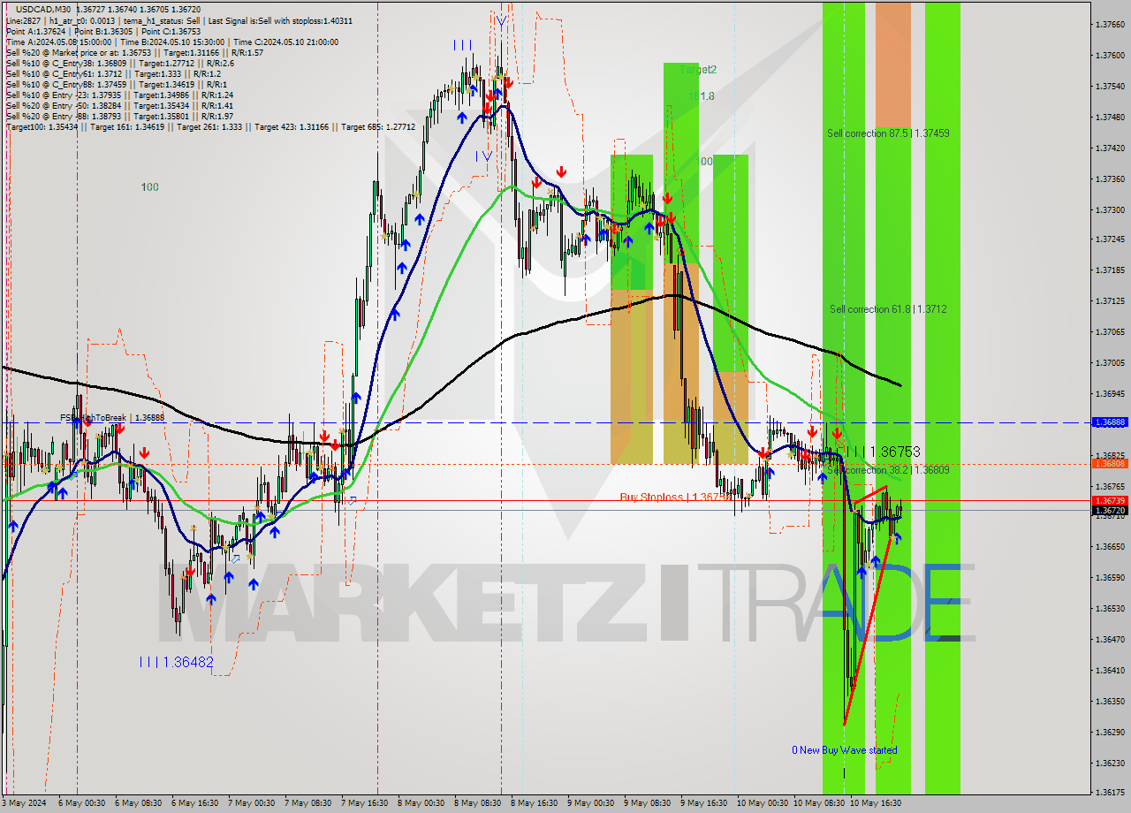
Task: Click 'Sell correction 87.5 | 1.37459' label
Action: click(x=888, y=133)
